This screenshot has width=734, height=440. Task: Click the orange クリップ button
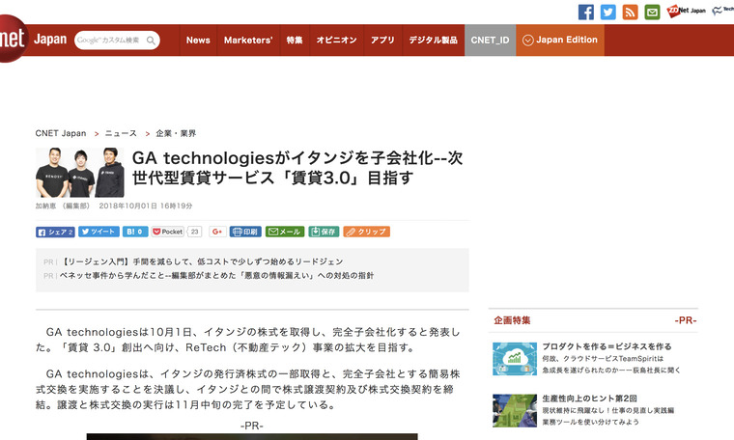coord(367,232)
